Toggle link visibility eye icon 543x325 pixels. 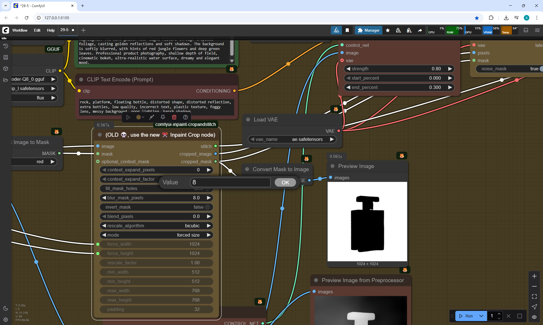click(534, 317)
